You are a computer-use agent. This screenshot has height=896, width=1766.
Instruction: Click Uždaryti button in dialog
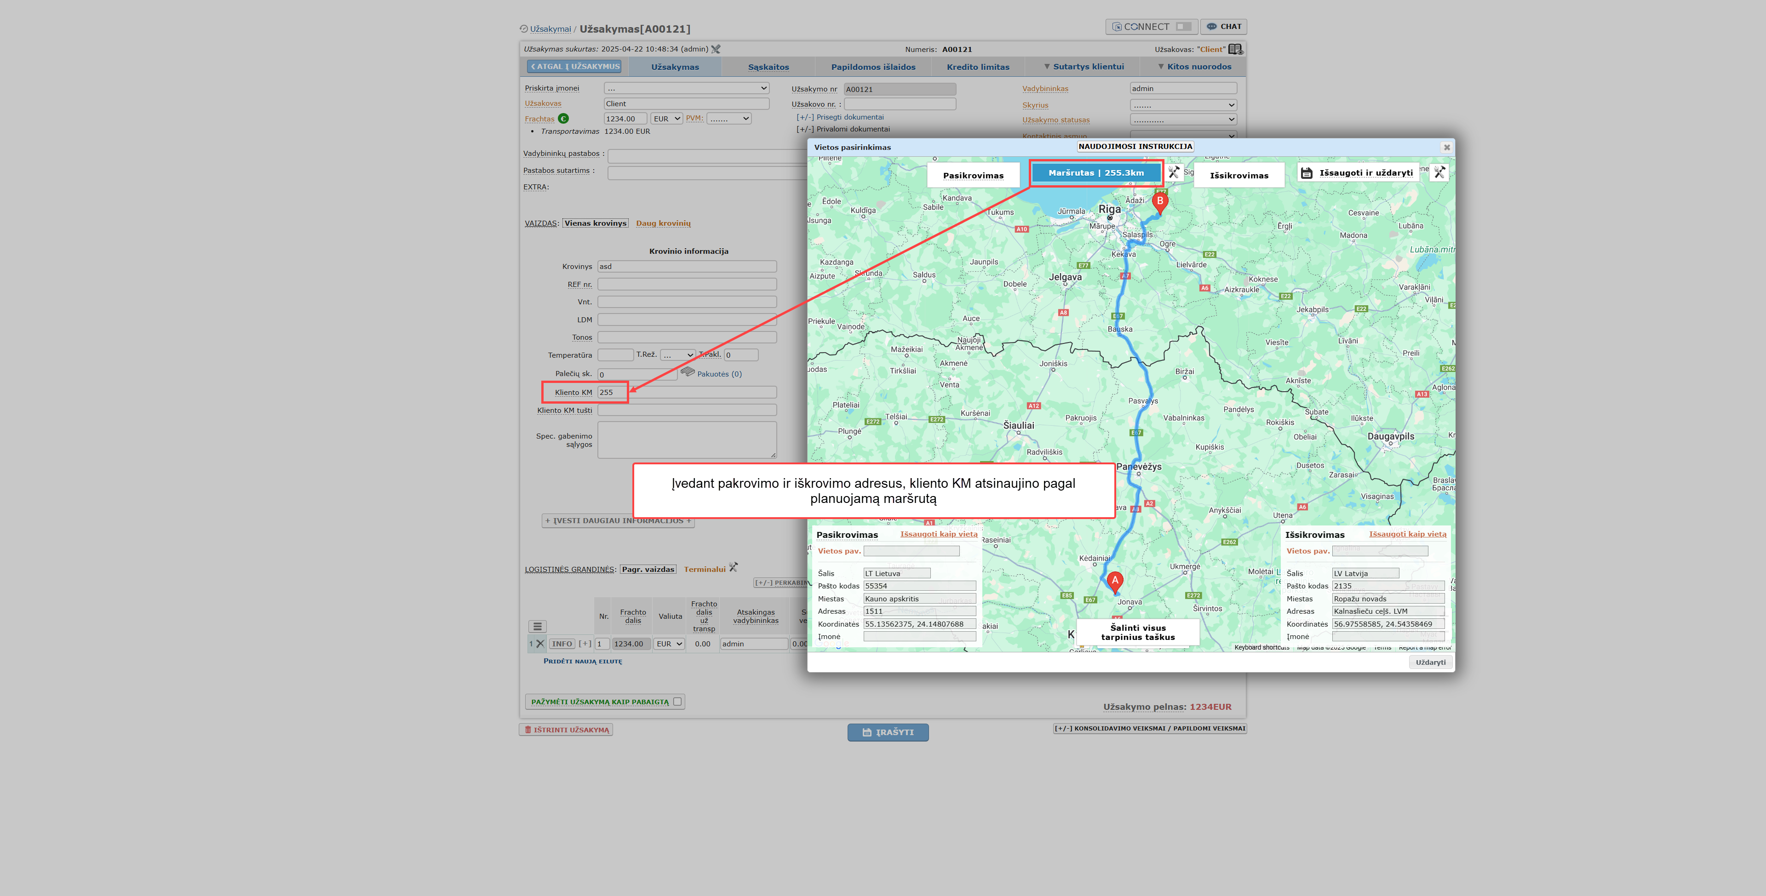[x=1430, y=662]
